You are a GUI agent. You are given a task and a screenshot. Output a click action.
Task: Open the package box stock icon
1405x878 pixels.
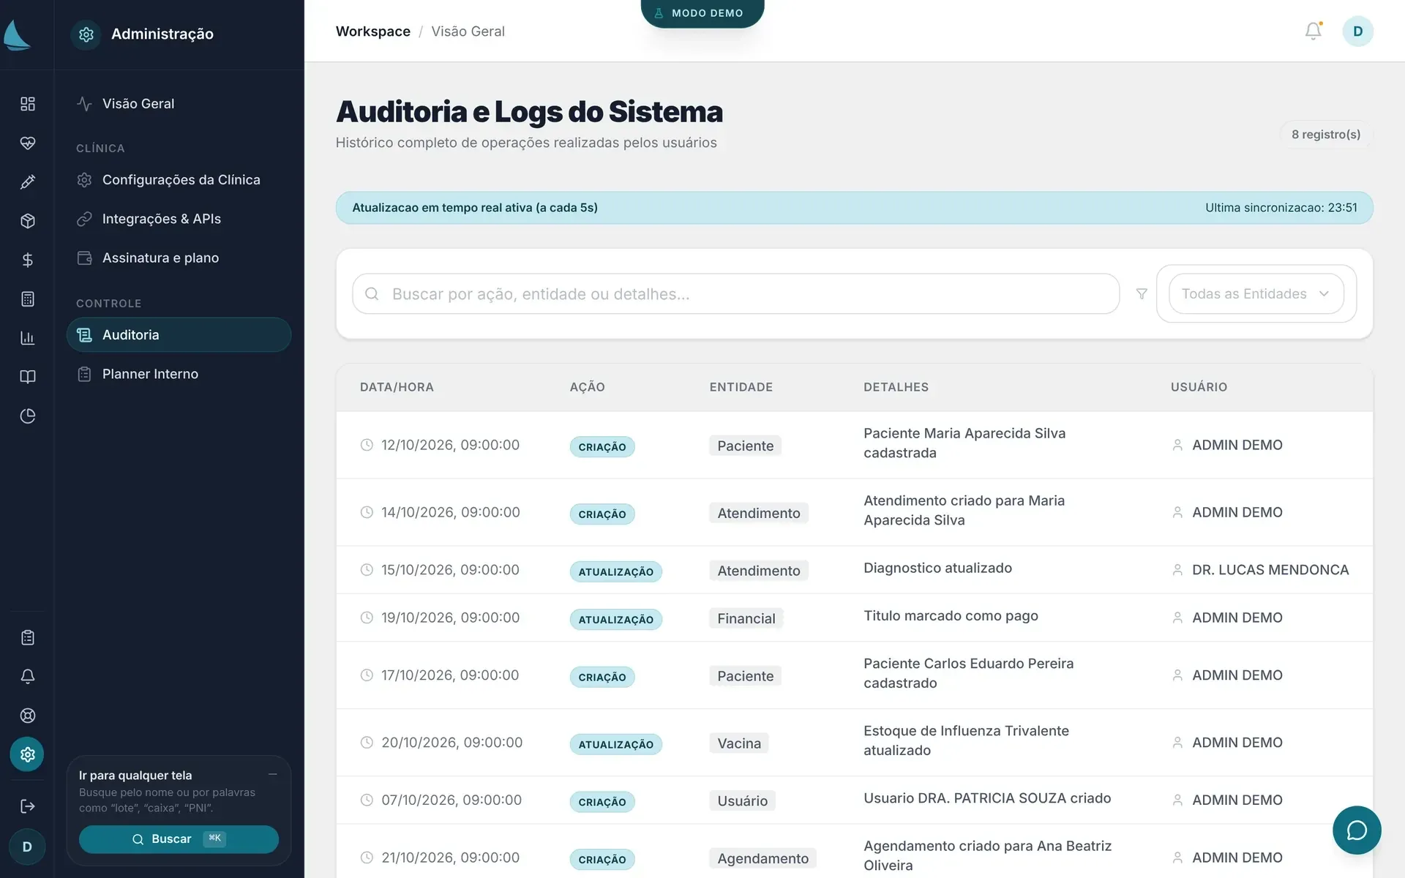point(27,221)
